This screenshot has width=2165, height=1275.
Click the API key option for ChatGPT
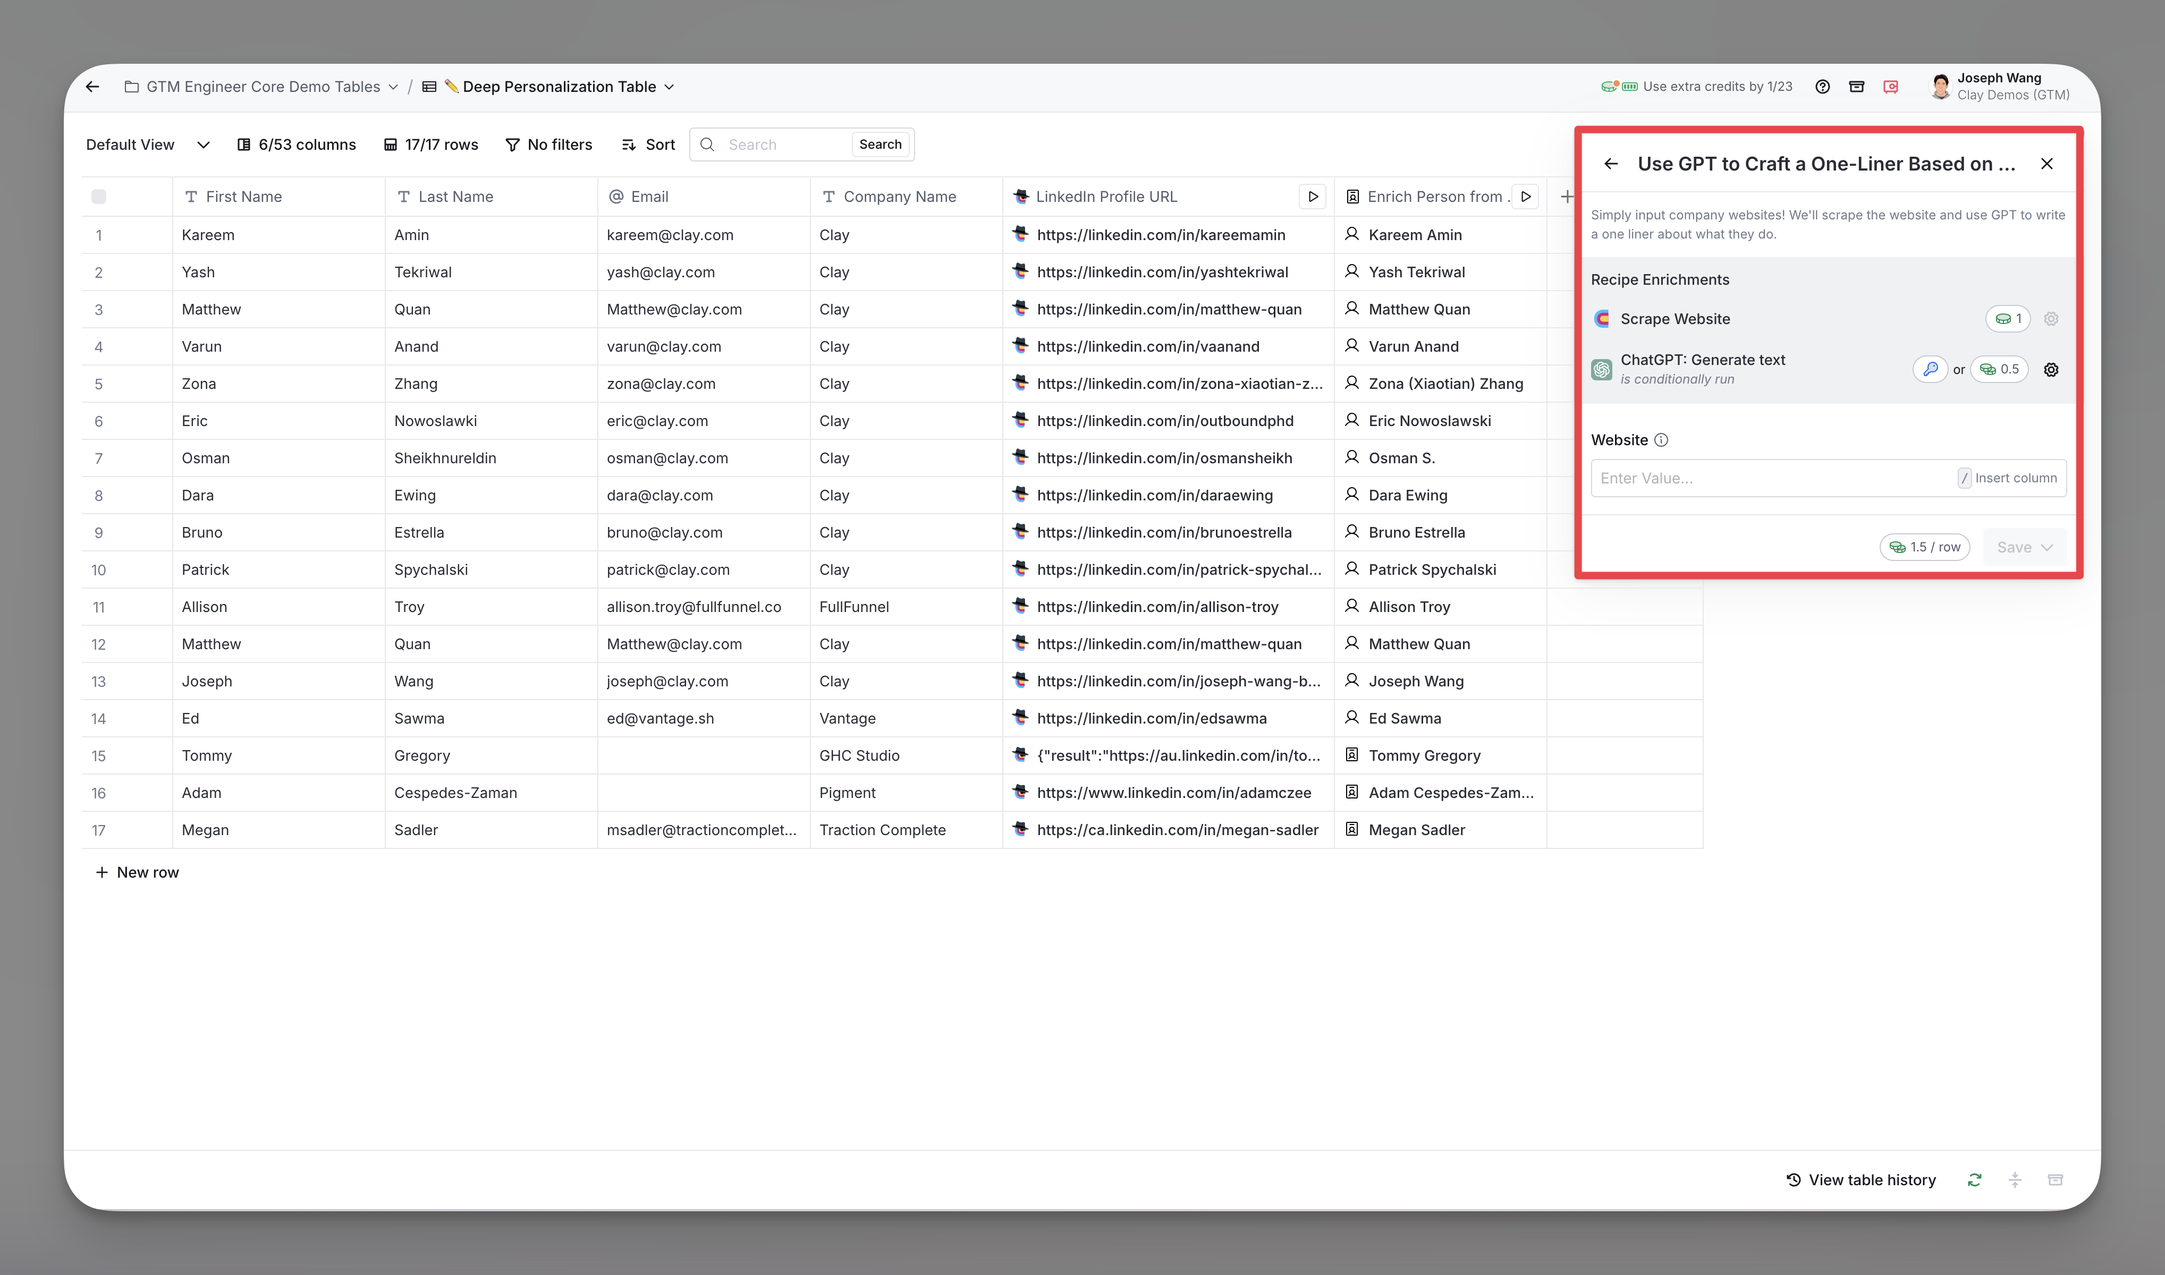coord(1930,369)
